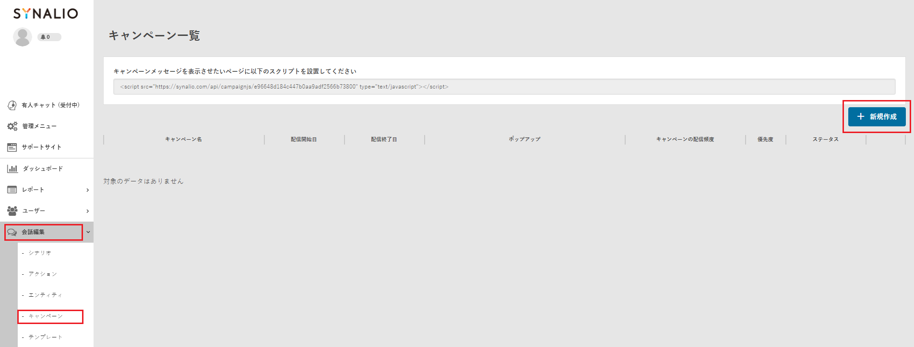Expand the レポート chevron arrow
The height and width of the screenshot is (347, 914).
click(87, 190)
